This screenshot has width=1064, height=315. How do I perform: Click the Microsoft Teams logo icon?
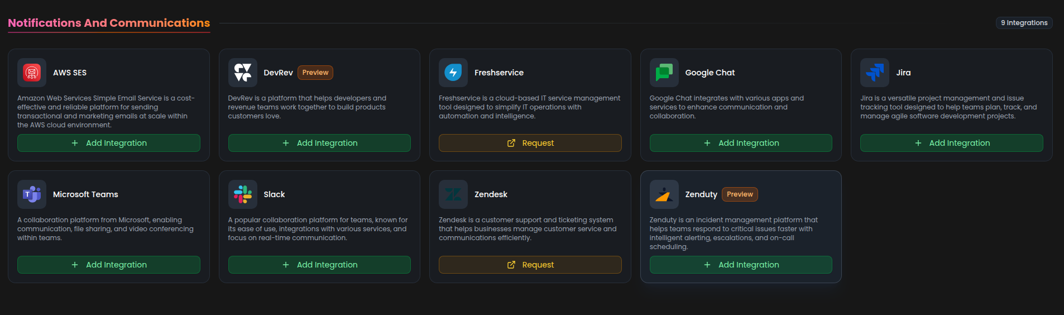point(32,194)
